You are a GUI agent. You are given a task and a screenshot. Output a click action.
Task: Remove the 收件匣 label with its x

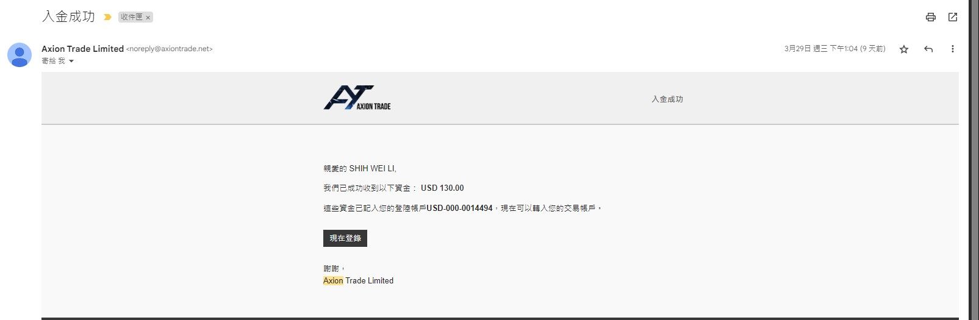(148, 18)
